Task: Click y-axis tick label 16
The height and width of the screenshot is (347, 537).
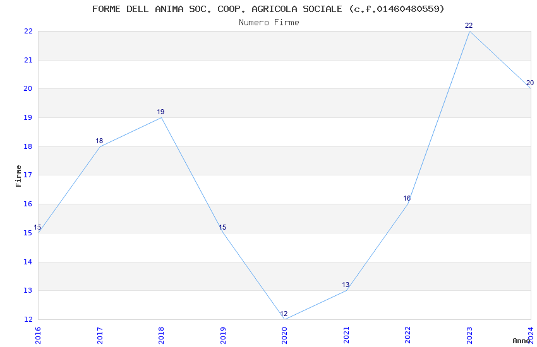Action: tap(28, 204)
